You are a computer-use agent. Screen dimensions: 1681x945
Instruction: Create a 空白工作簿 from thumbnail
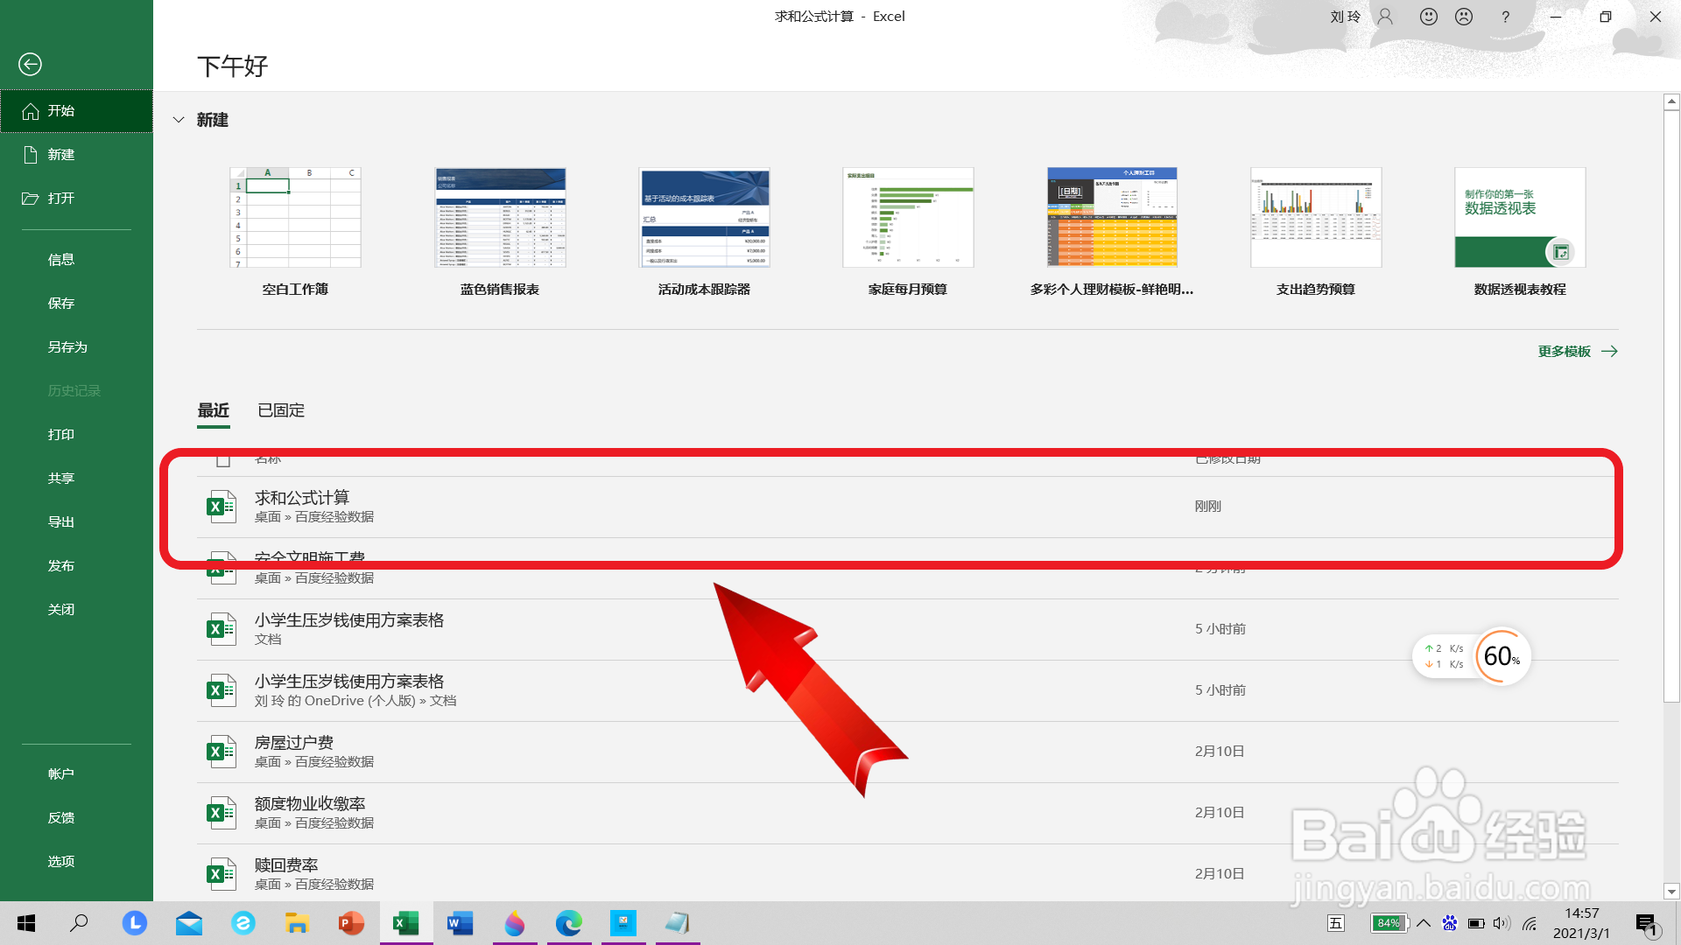295,218
